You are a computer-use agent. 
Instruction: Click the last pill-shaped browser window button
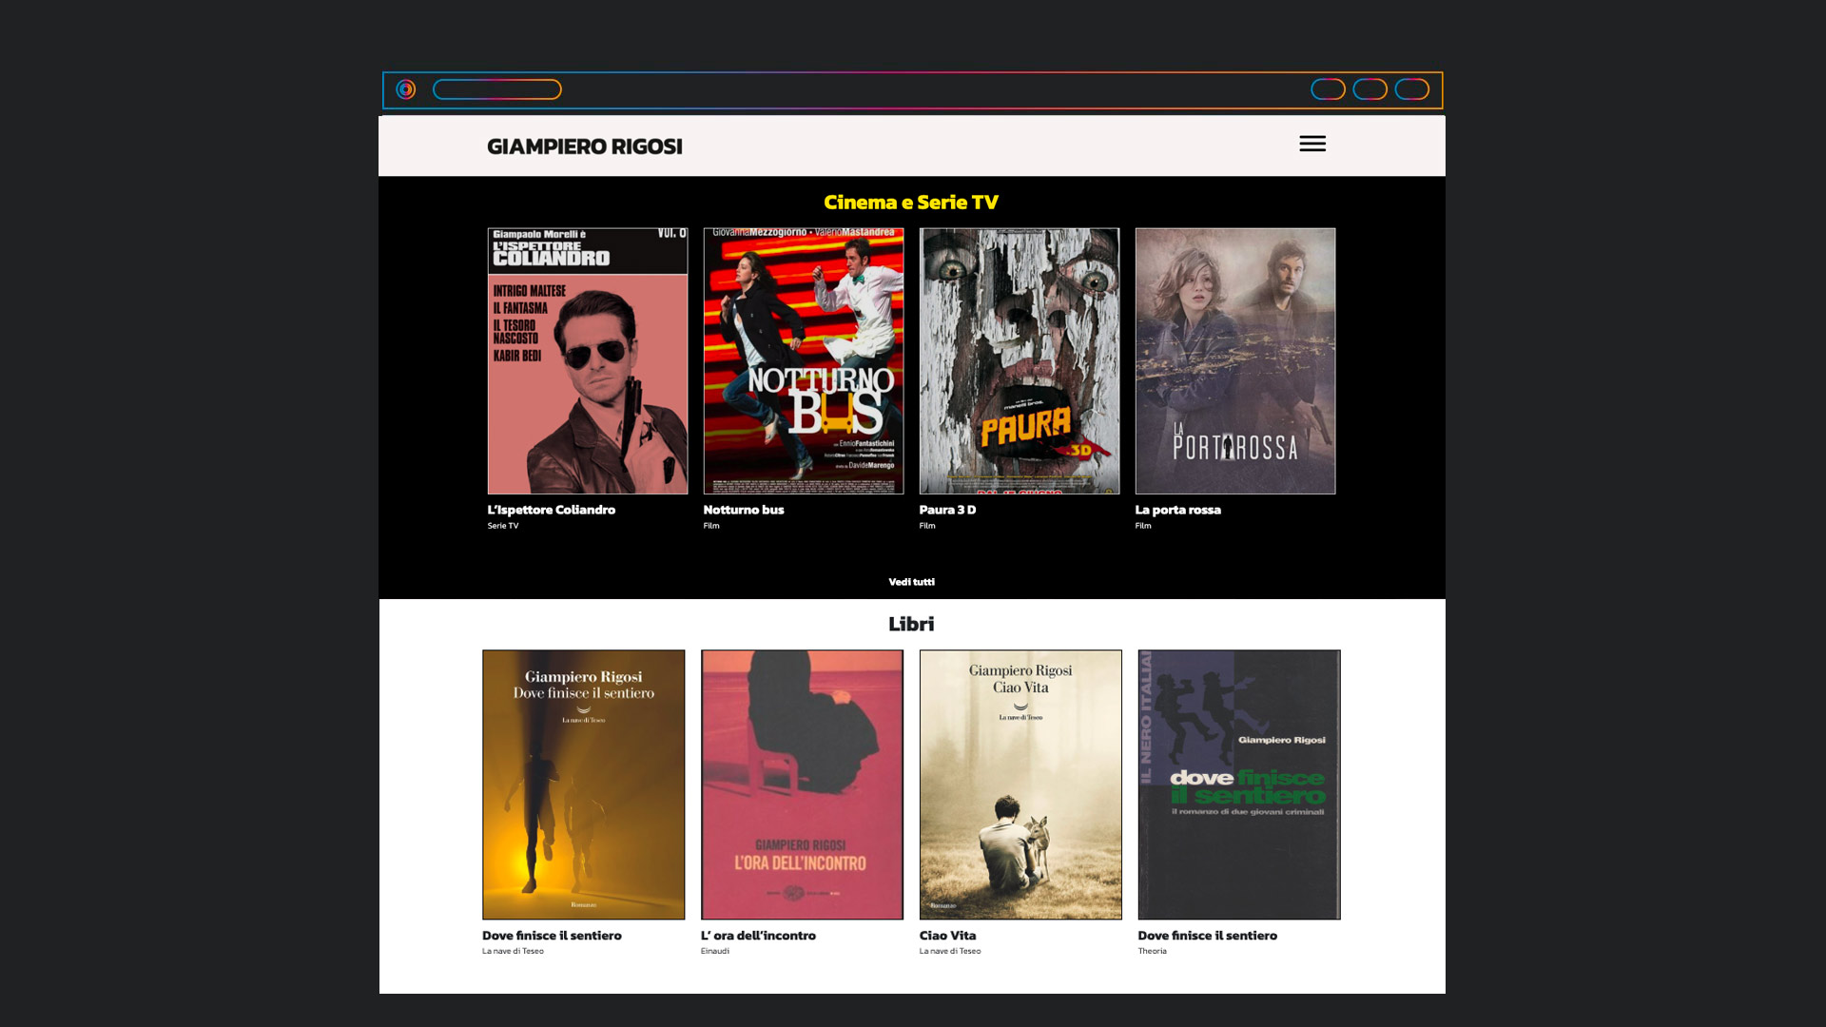coord(1411,89)
